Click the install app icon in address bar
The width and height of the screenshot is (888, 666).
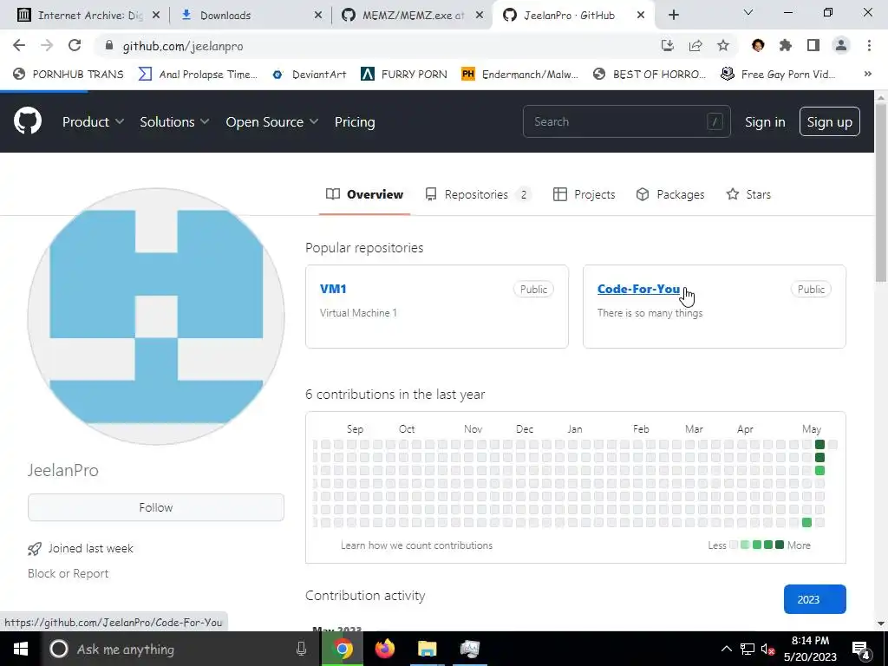(x=668, y=45)
